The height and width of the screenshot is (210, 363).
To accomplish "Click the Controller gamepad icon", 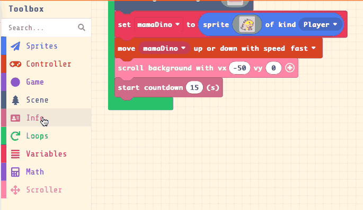I will point(15,64).
